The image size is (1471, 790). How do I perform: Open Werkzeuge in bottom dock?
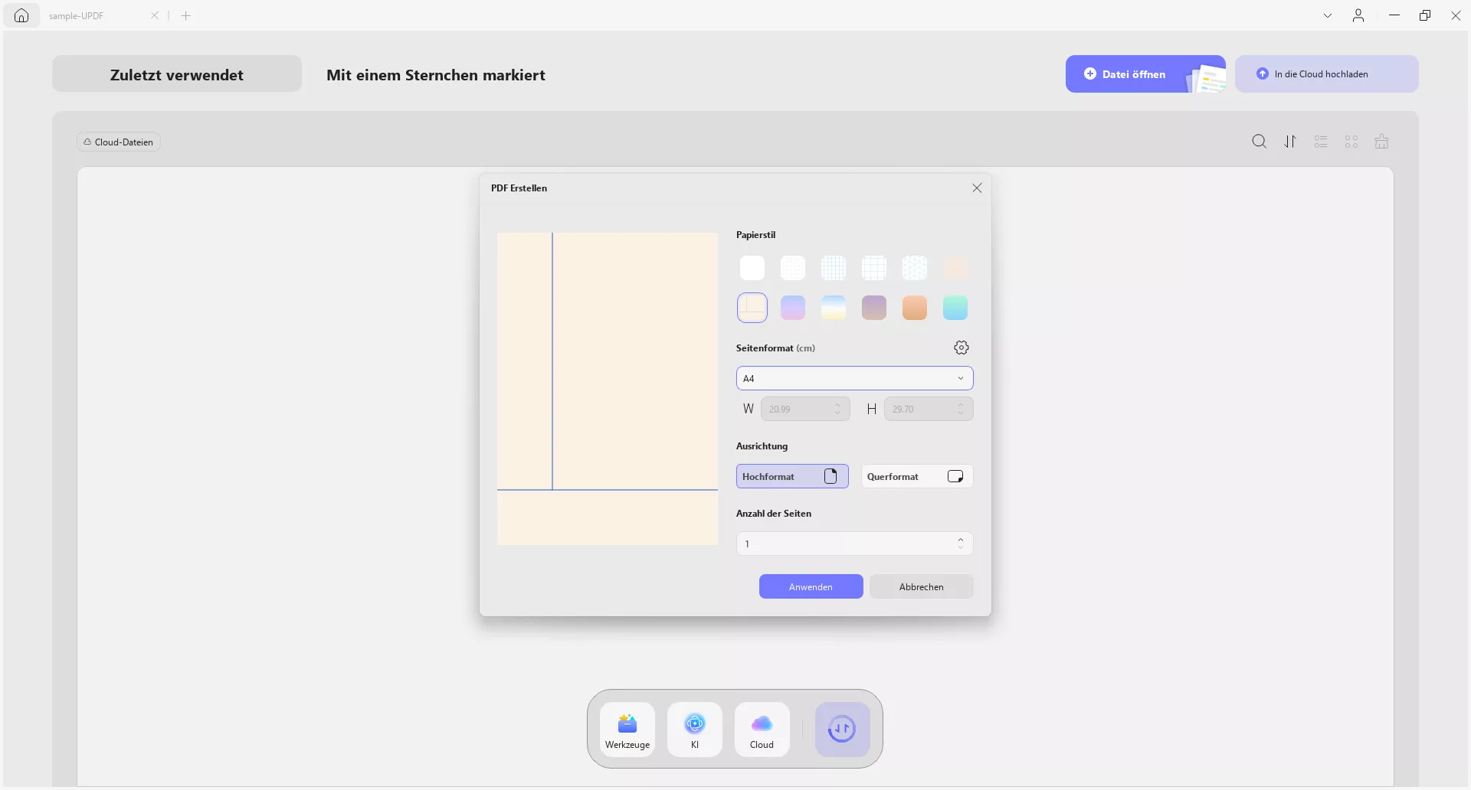(x=627, y=730)
